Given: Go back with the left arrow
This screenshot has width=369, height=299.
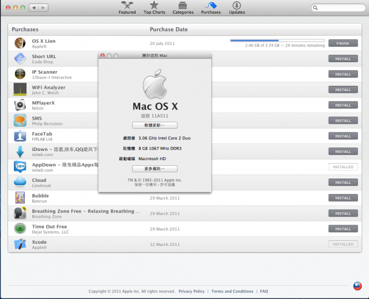Looking at the screenshot, I should click(34, 7).
